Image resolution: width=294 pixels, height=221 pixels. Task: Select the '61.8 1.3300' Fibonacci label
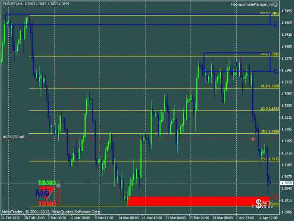click(x=270, y=86)
